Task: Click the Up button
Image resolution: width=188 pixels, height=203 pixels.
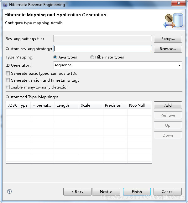Action: pos(168,125)
